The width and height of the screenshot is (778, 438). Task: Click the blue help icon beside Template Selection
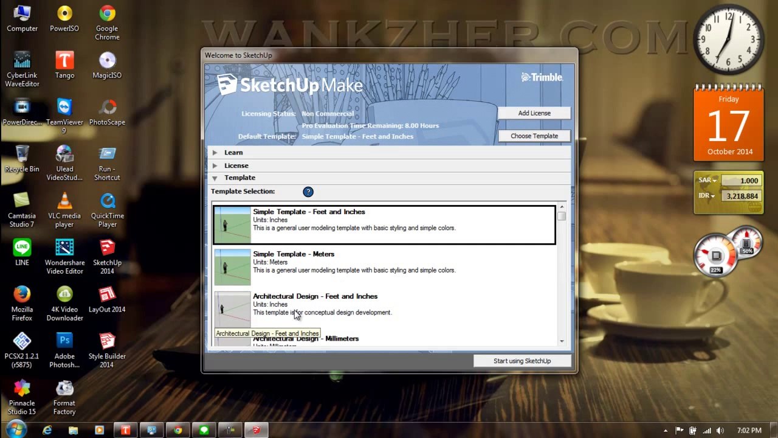[308, 192]
